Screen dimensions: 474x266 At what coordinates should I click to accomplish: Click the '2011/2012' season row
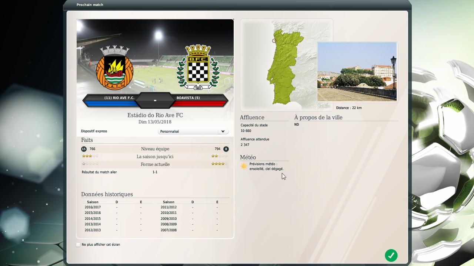click(x=193, y=207)
